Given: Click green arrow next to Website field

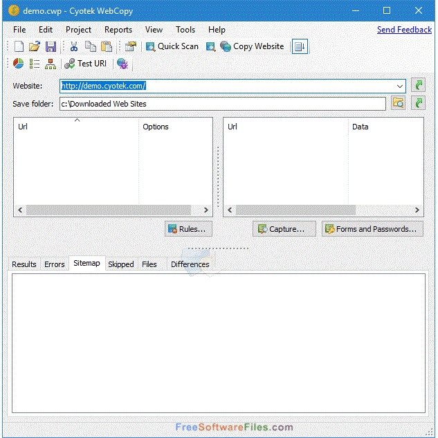Looking at the screenshot, I should click(418, 85).
